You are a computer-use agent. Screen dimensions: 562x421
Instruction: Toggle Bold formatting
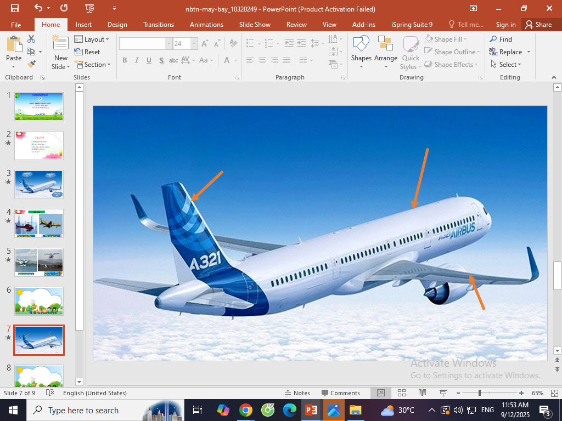coord(125,60)
